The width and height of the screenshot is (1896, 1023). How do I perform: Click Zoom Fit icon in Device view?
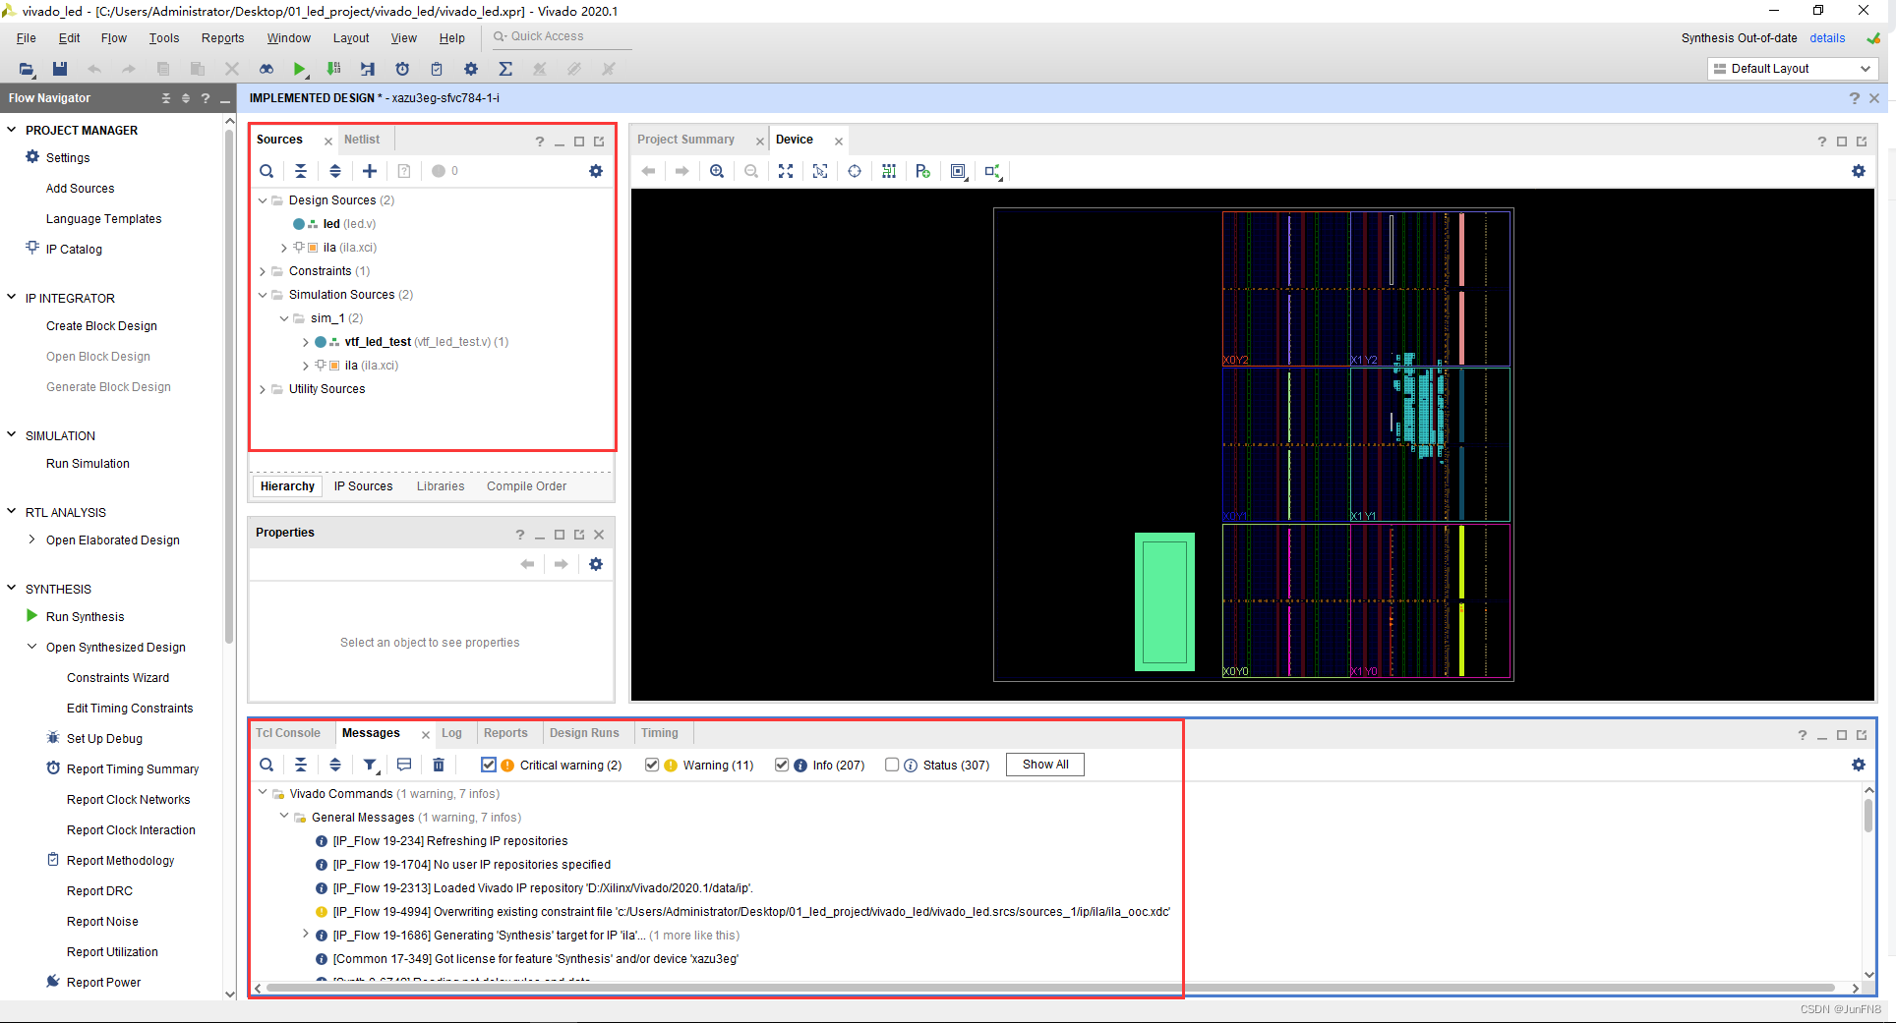point(786,171)
